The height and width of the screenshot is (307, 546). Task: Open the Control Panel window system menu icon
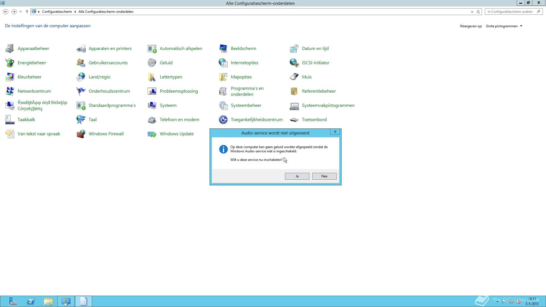tap(3, 3)
